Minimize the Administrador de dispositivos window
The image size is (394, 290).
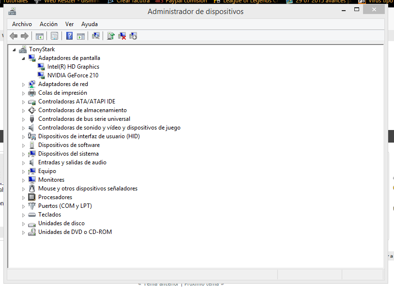[344, 10]
